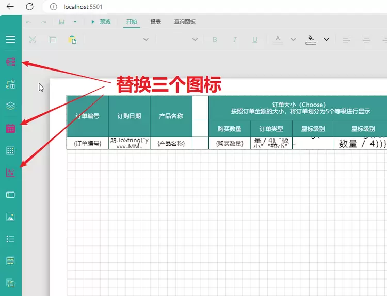
Task: Click the pink scatter chart icon in sidebar
Action: point(10,173)
